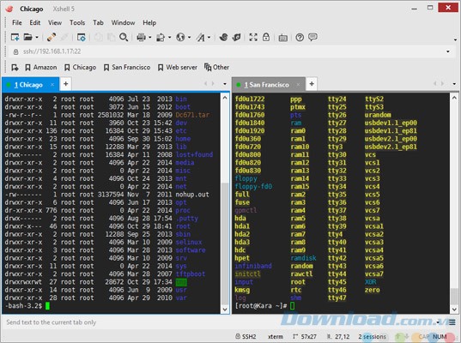The width and height of the screenshot is (461, 343).
Task: Click '2 sessions' in the status bar
Action: pos(372,336)
